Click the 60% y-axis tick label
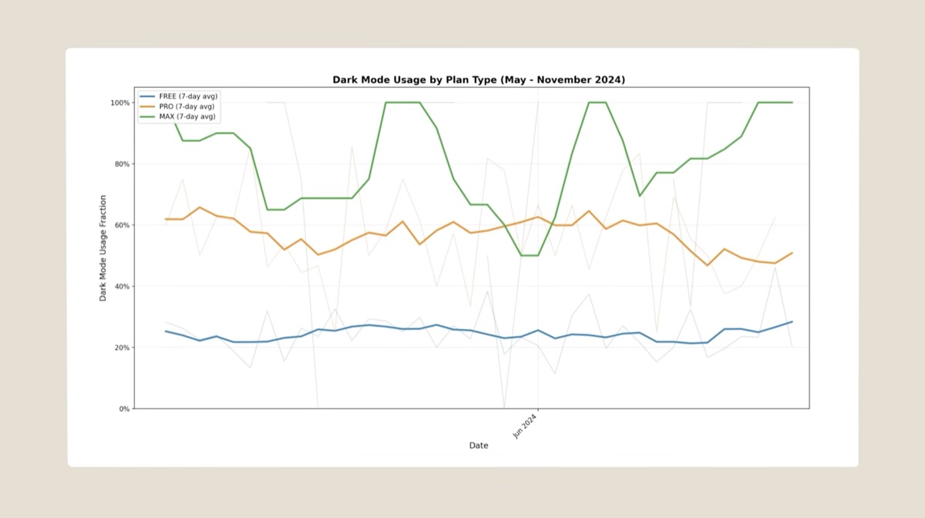Viewport: 925px width, 518px height. coord(121,225)
